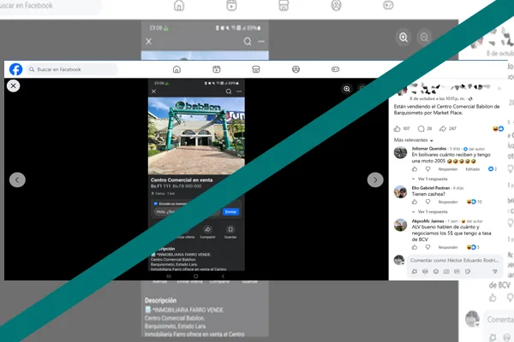This screenshot has height=342, width=514.
Task: Click the Home icon in the background Facebook bar
Action: (179, 5)
